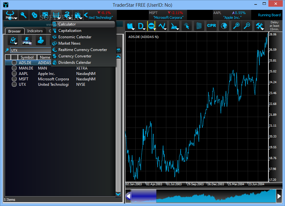Click the fullscreen screen icon in toolbar

45,15
